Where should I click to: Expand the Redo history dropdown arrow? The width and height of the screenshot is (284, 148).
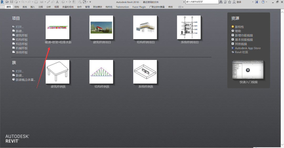click(x=33, y=2)
